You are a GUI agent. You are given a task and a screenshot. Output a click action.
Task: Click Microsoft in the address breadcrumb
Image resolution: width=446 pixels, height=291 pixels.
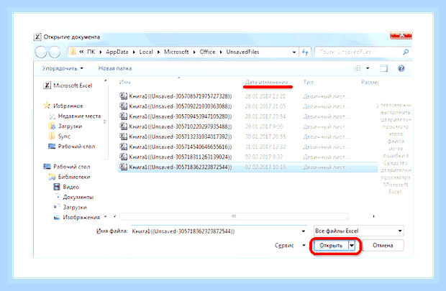[176, 52]
